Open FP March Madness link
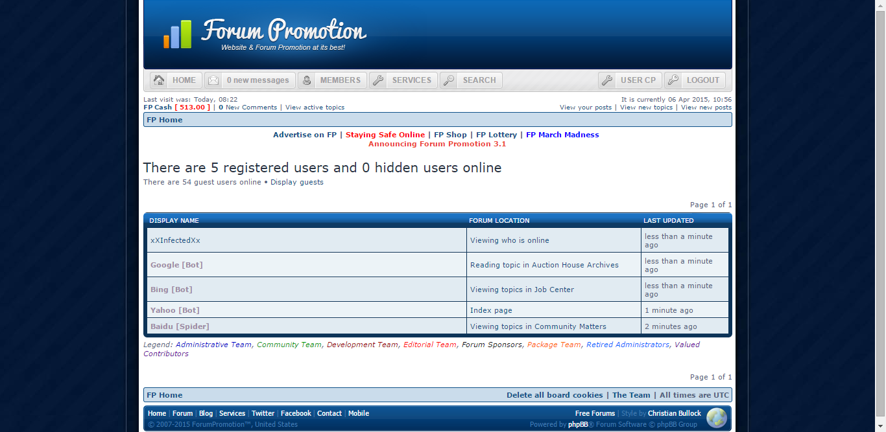The image size is (886, 432). pos(562,135)
